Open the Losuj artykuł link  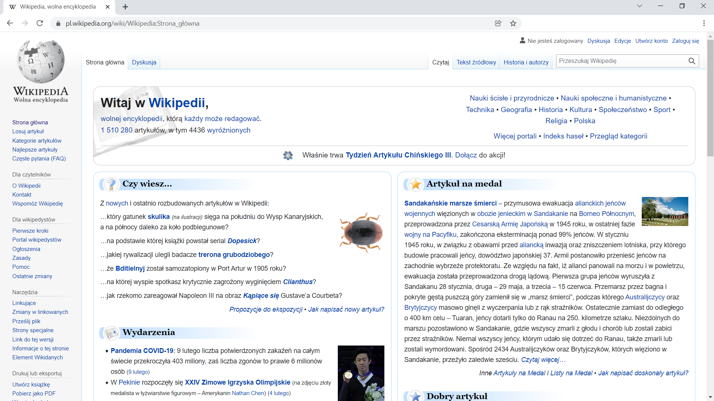point(28,131)
